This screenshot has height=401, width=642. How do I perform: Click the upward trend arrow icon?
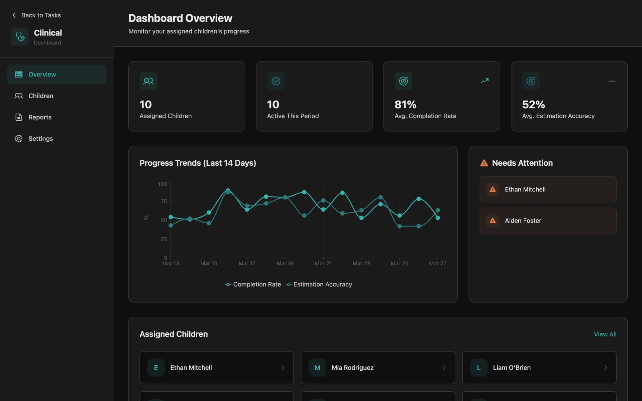click(x=485, y=81)
